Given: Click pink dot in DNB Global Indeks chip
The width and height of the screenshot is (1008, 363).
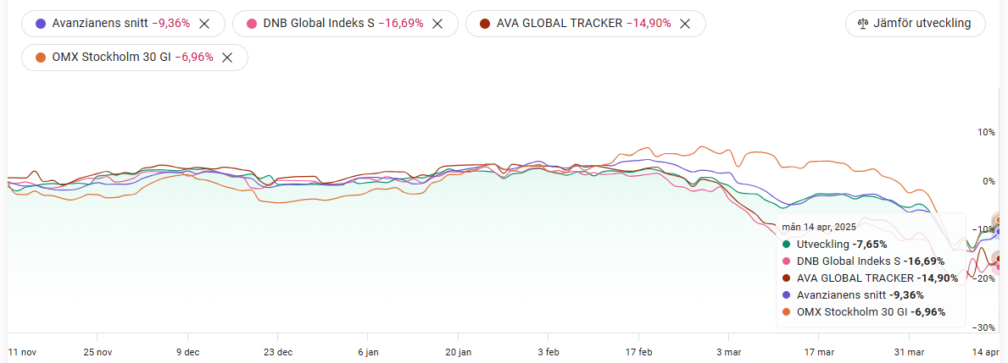Looking at the screenshot, I should 251,24.
